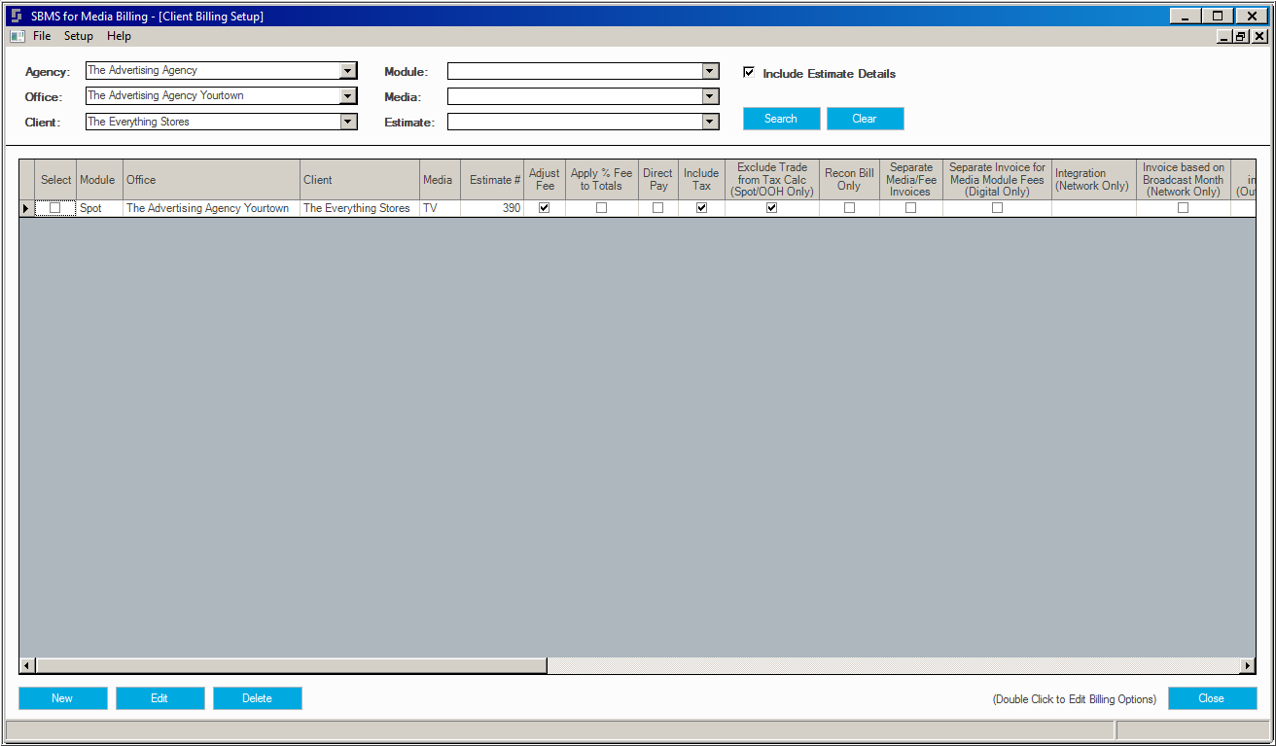This screenshot has width=1276, height=746.
Task: Expand the Estimate dropdown
Action: point(710,122)
